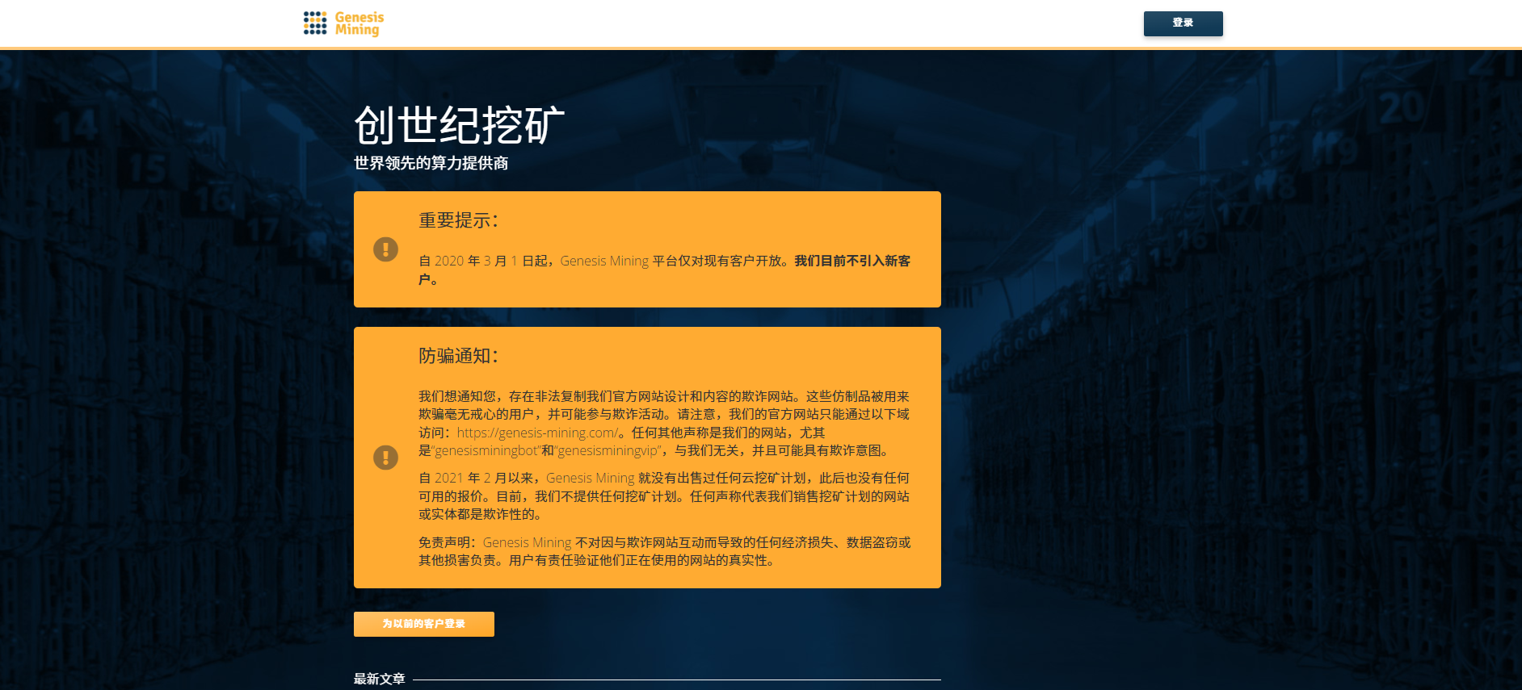Viewport: 1522px width, 690px height.
Task: Click the 防骗通知 heading
Action: pyautogui.click(x=458, y=356)
